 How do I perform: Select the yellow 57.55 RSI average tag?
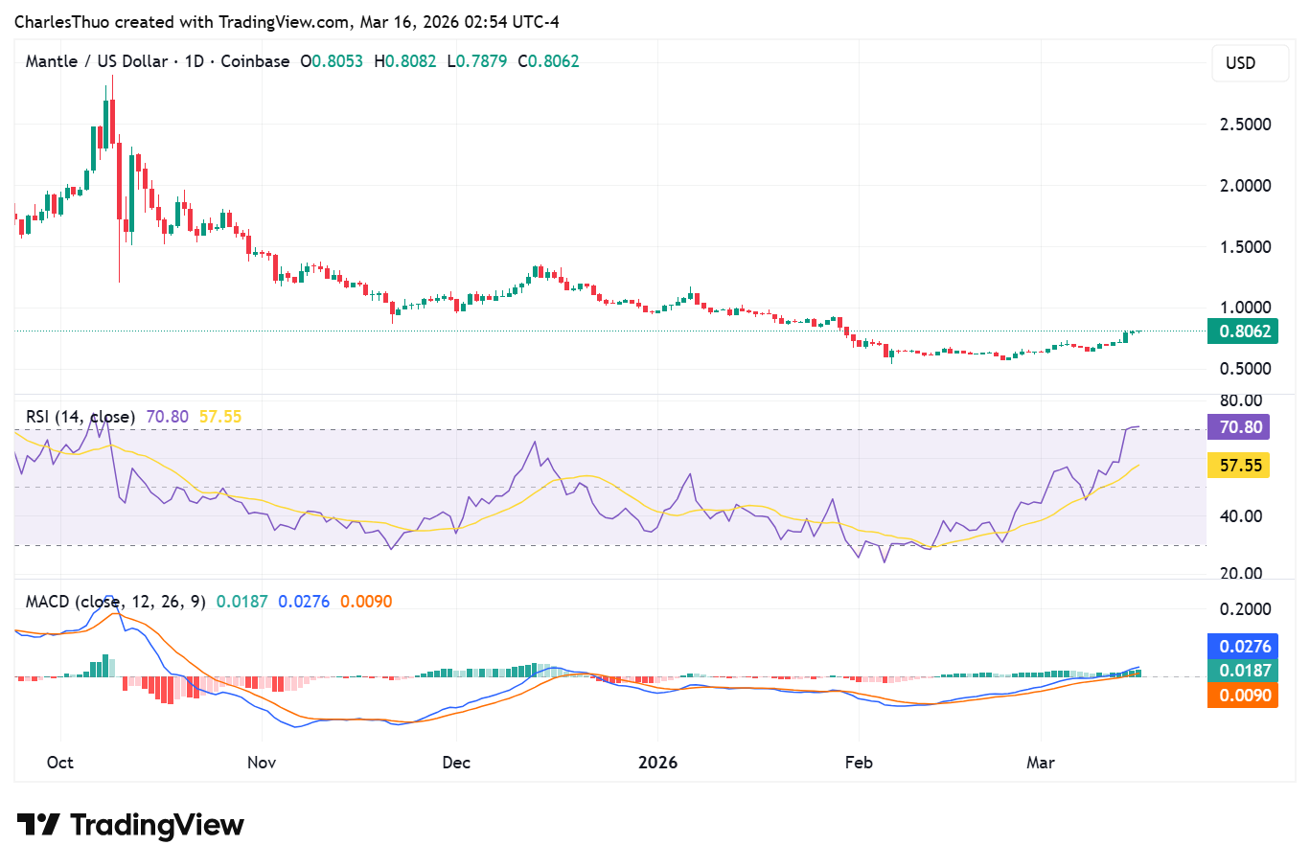point(1240,466)
